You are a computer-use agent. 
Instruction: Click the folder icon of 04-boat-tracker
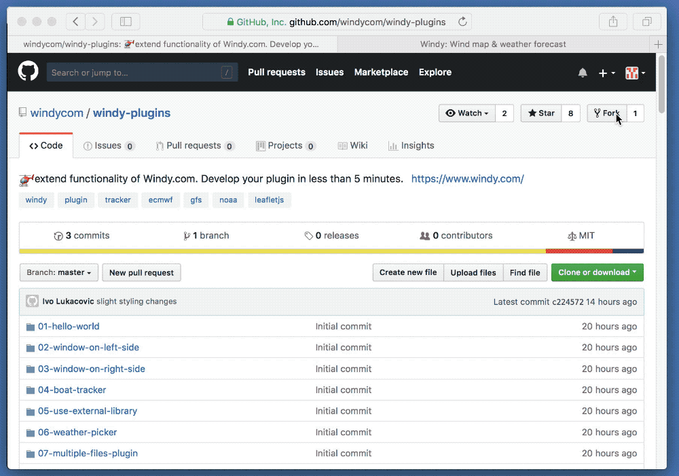31,390
